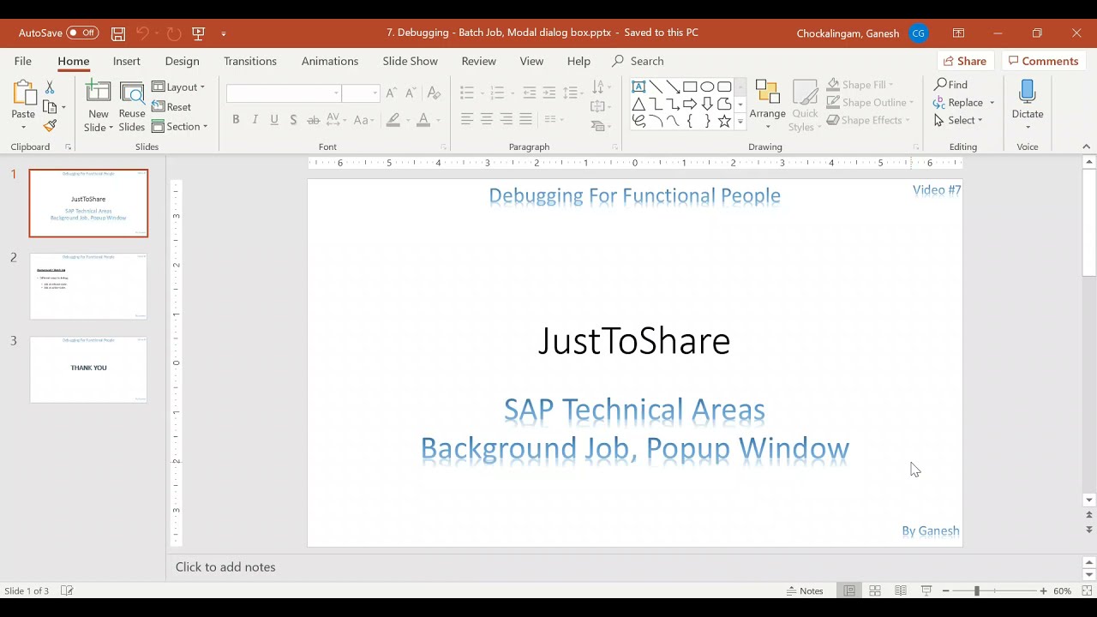Screen dimensions: 1097x617
Task: Open Comments pane button
Action: pos(1043,61)
